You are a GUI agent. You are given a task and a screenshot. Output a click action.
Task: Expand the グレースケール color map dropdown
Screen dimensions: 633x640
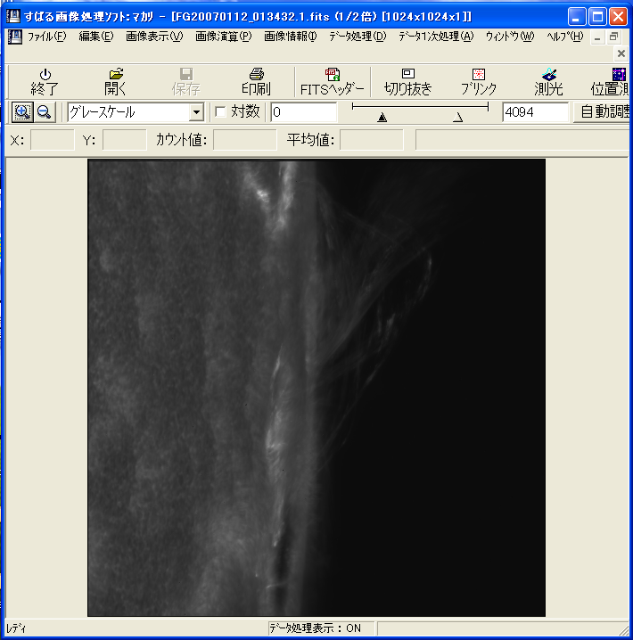point(196,112)
